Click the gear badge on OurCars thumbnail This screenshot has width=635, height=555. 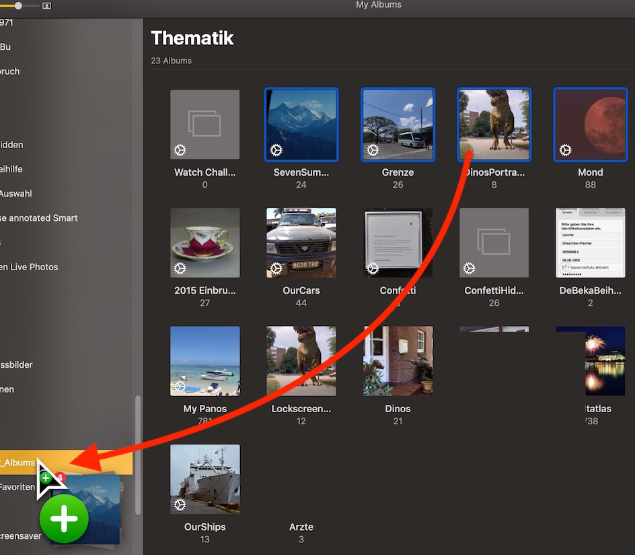pyautogui.click(x=276, y=268)
